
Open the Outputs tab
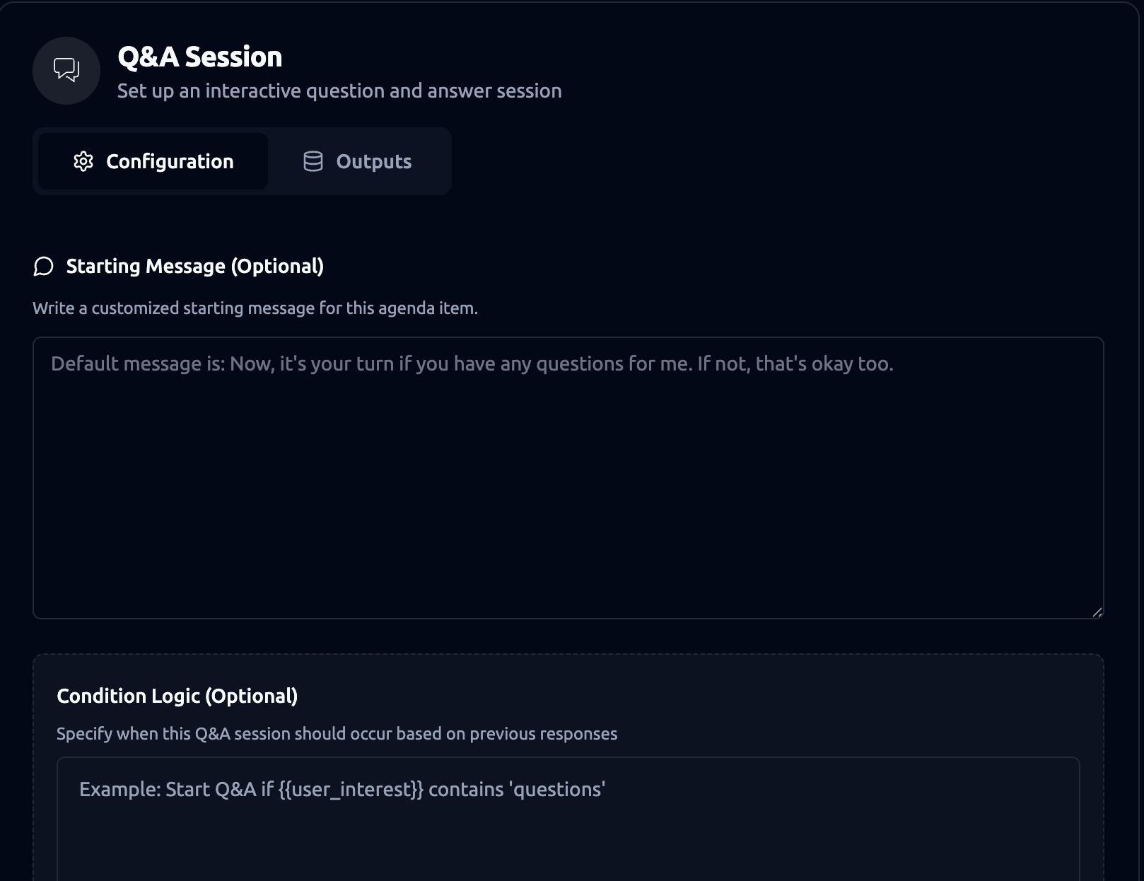(x=358, y=161)
